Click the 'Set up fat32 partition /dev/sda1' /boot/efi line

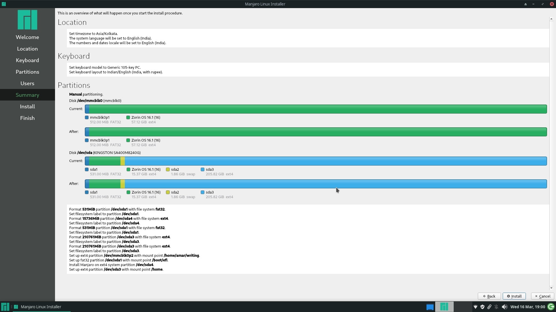pos(118,260)
